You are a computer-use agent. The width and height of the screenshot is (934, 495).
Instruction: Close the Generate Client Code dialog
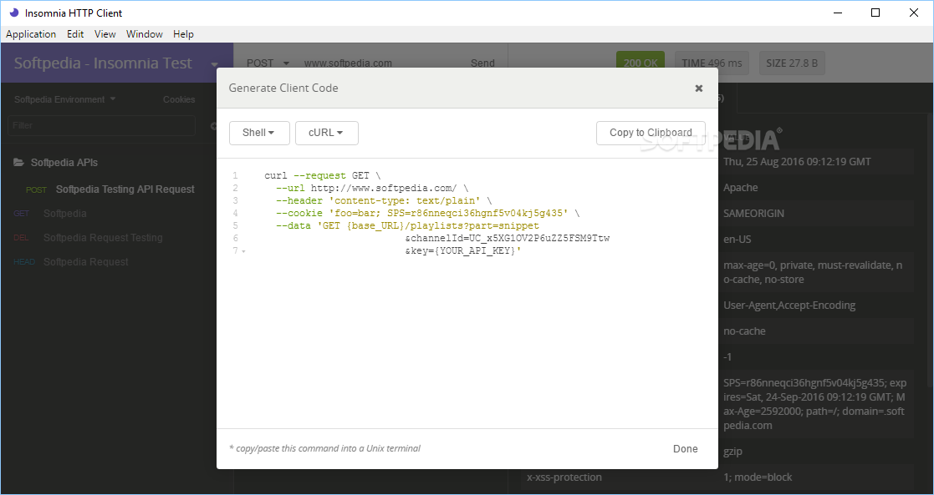click(x=699, y=88)
